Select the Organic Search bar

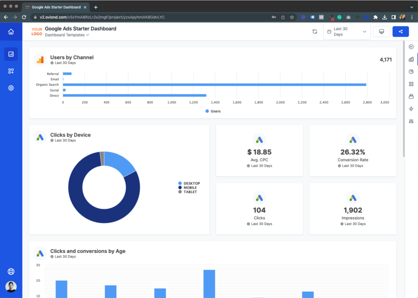(x=215, y=85)
